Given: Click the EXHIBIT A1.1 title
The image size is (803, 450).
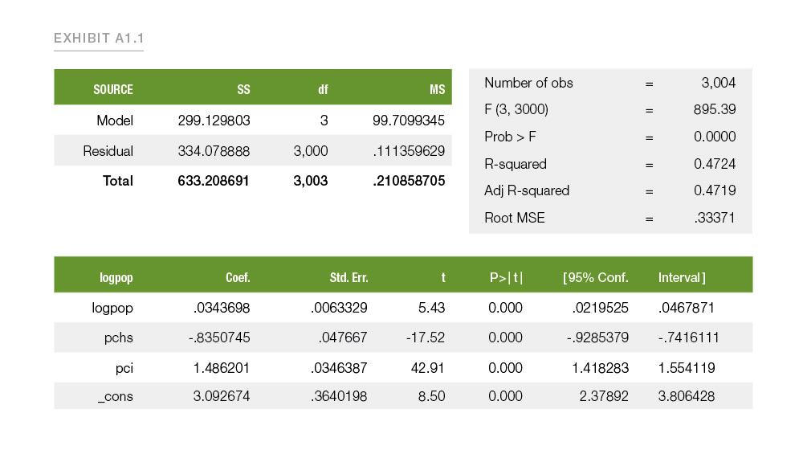Looking at the screenshot, I should coord(99,39).
